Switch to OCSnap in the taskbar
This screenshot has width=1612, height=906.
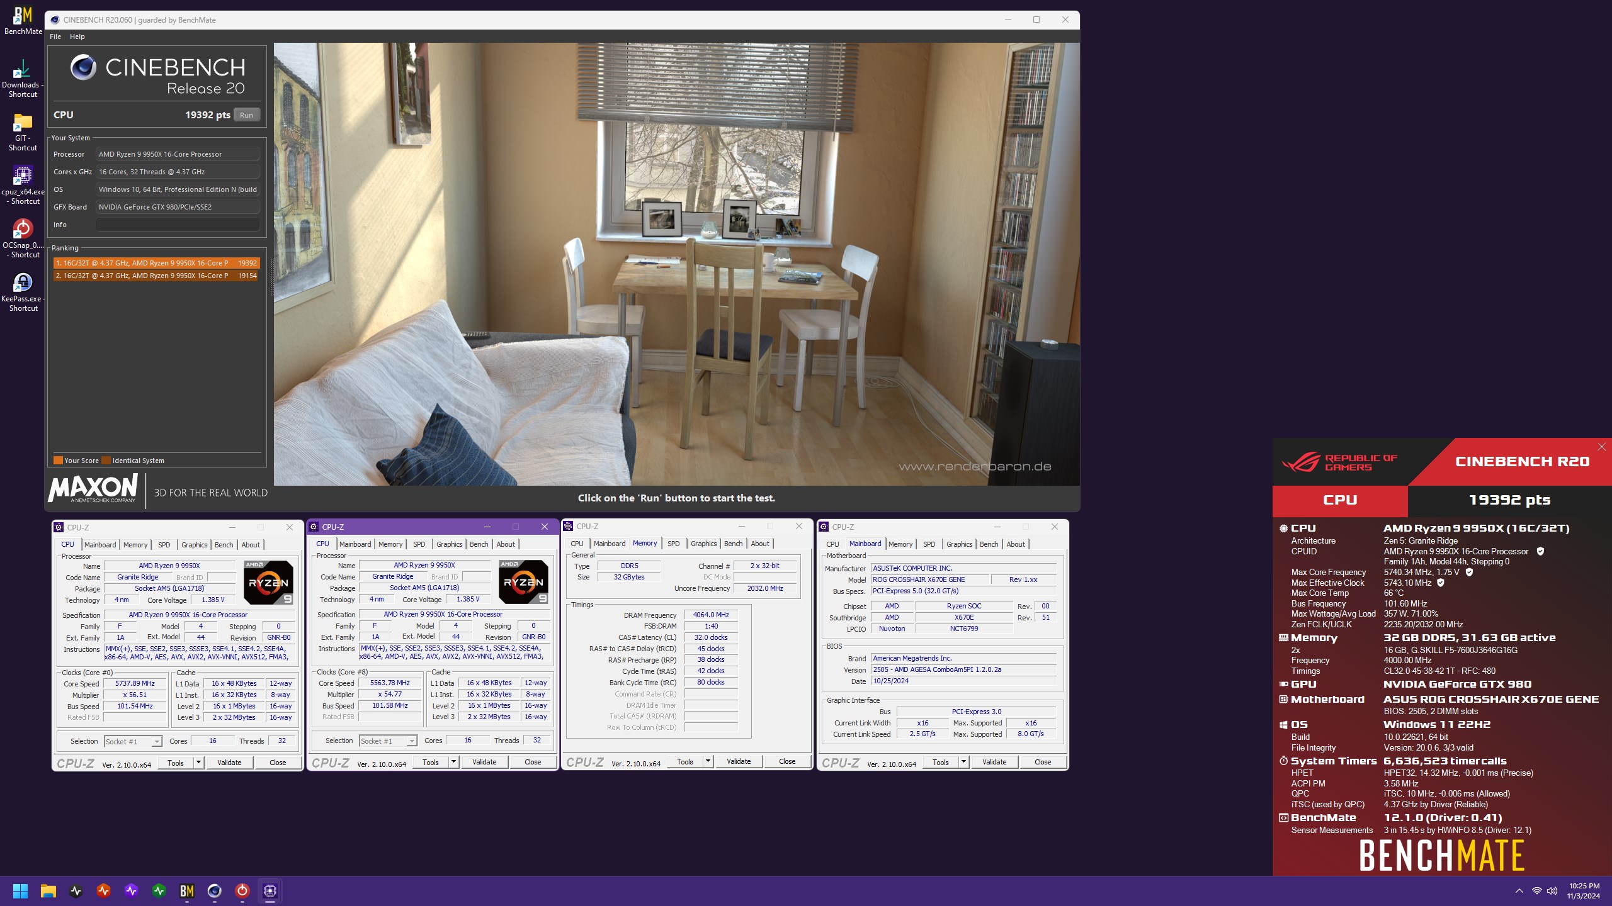(242, 890)
